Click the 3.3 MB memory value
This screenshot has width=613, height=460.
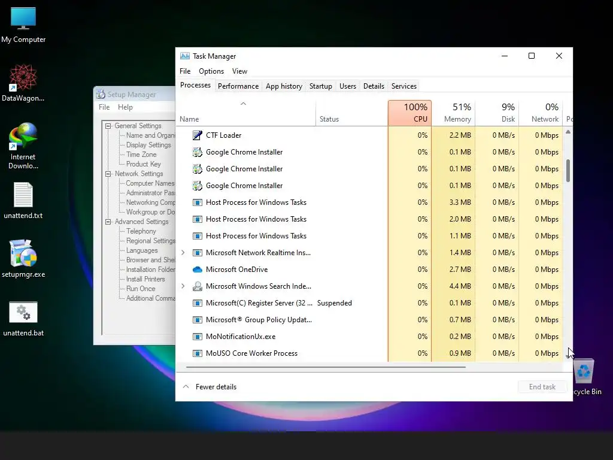pyautogui.click(x=460, y=202)
